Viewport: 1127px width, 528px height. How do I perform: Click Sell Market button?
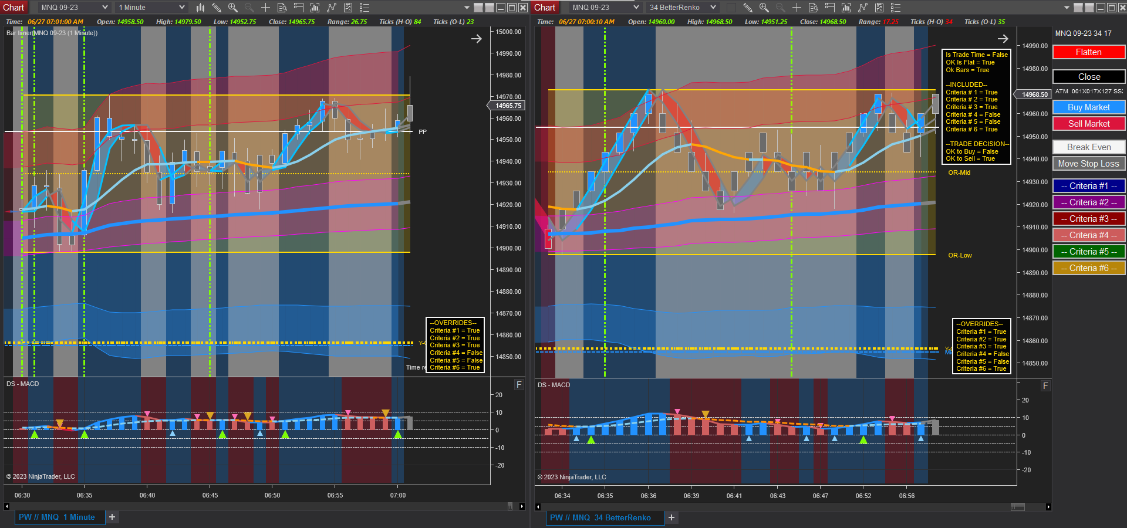(1089, 124)
